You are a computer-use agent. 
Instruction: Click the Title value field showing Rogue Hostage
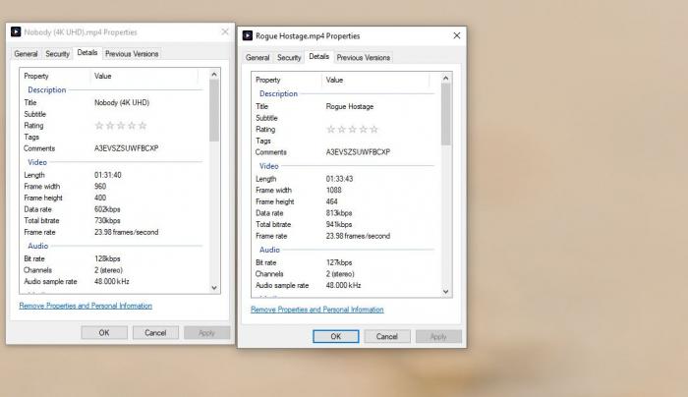[x=350, y=106]
